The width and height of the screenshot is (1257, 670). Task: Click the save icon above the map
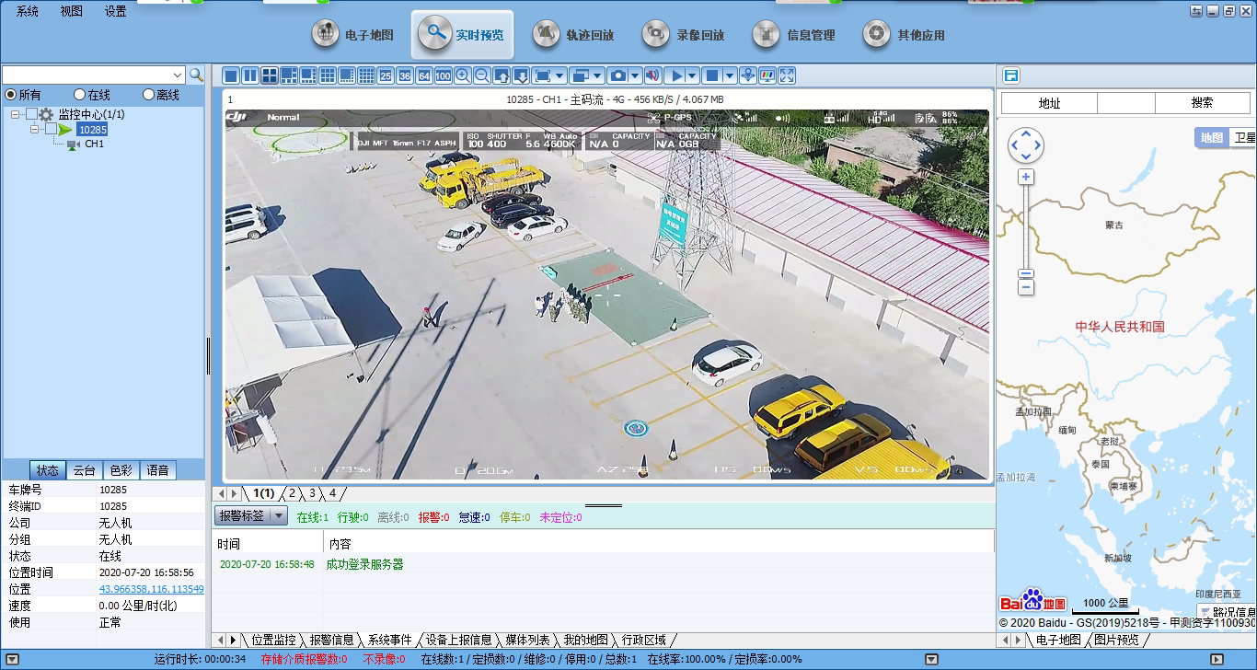(1011, 75)
